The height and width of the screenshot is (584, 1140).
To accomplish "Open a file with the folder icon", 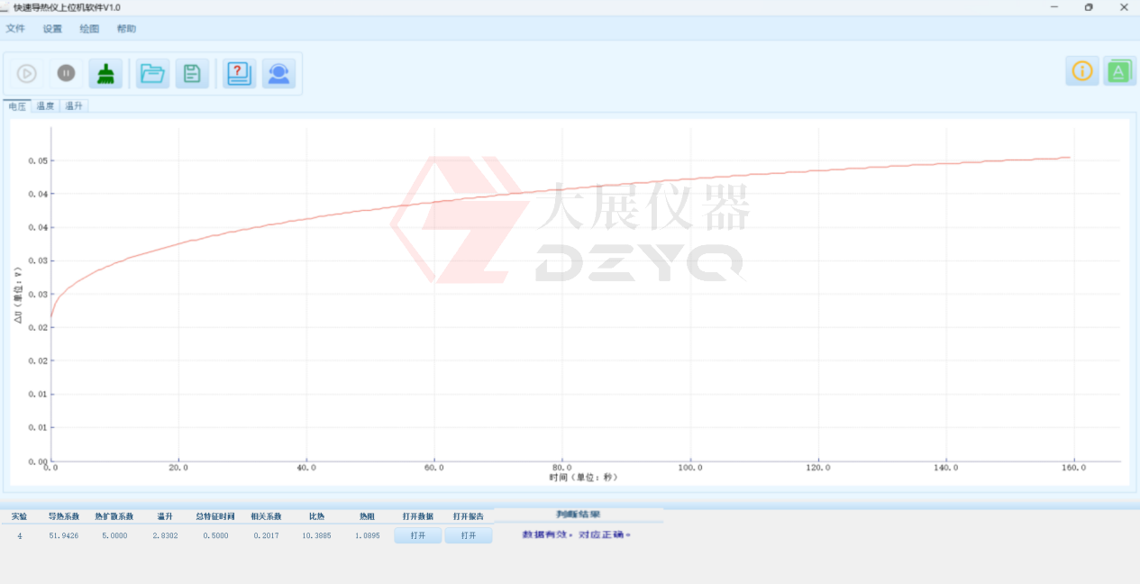I will pyautogui.click(x=153, y=74).
